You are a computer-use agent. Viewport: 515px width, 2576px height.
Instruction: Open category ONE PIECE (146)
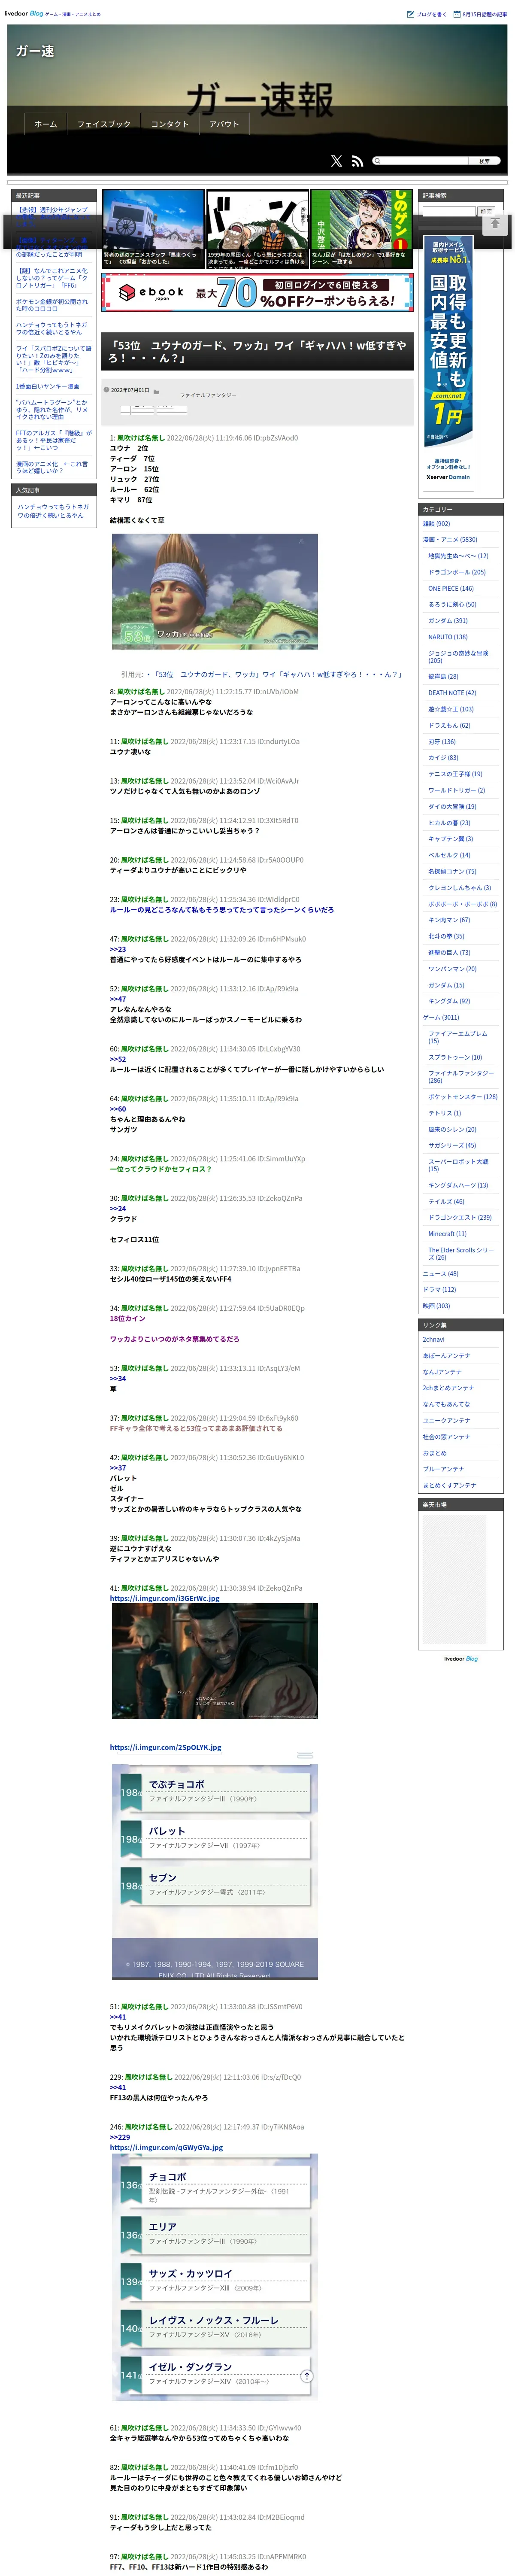(451, 588)
